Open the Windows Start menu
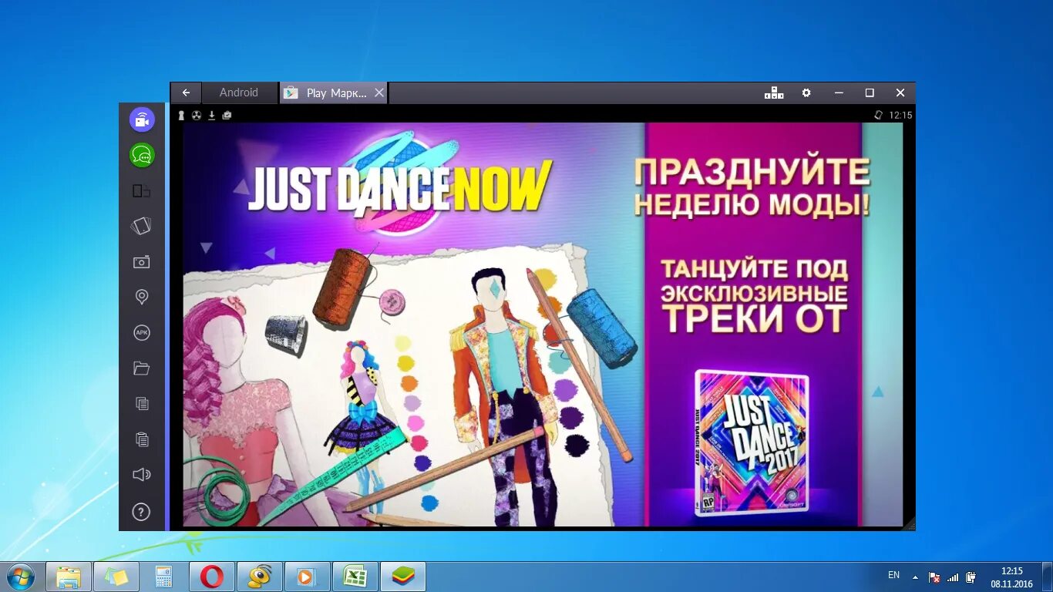Viewport: 1053px width, 592px height. pyautogui.click(x=20, y=577)
